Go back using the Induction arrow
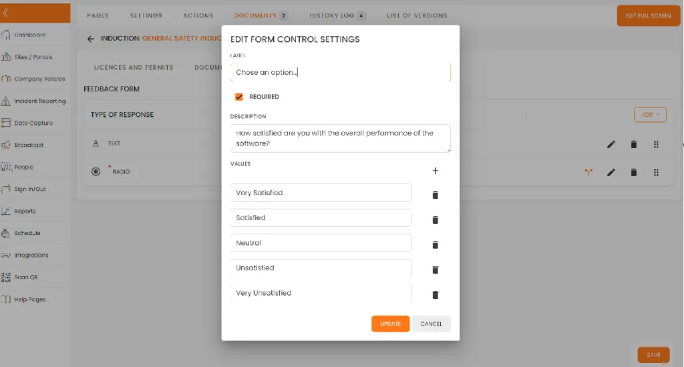The width and height of the screenshot is (684, 367). [x=91, y=39]
